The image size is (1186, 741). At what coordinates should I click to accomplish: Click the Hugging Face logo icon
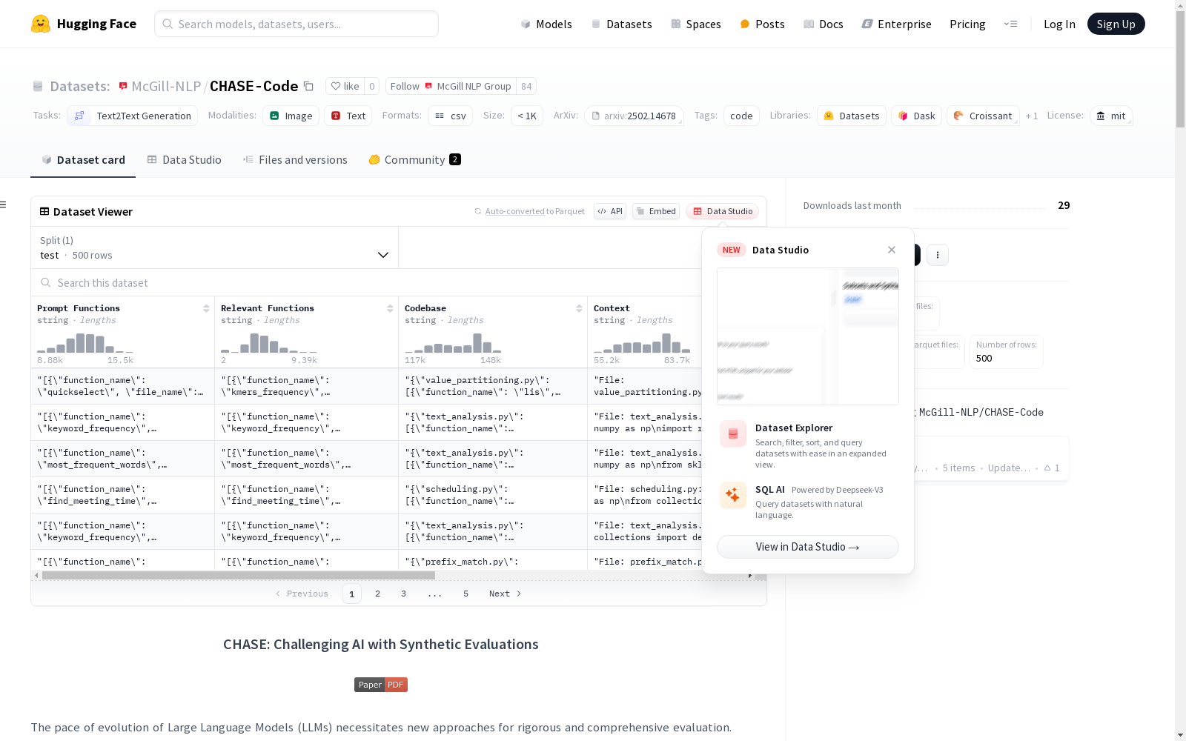(x=41, y=24)
